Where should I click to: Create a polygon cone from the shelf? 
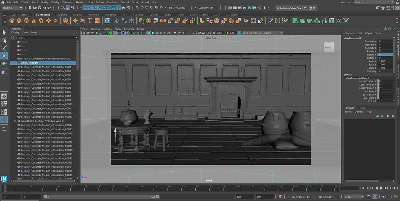[34, 21]
